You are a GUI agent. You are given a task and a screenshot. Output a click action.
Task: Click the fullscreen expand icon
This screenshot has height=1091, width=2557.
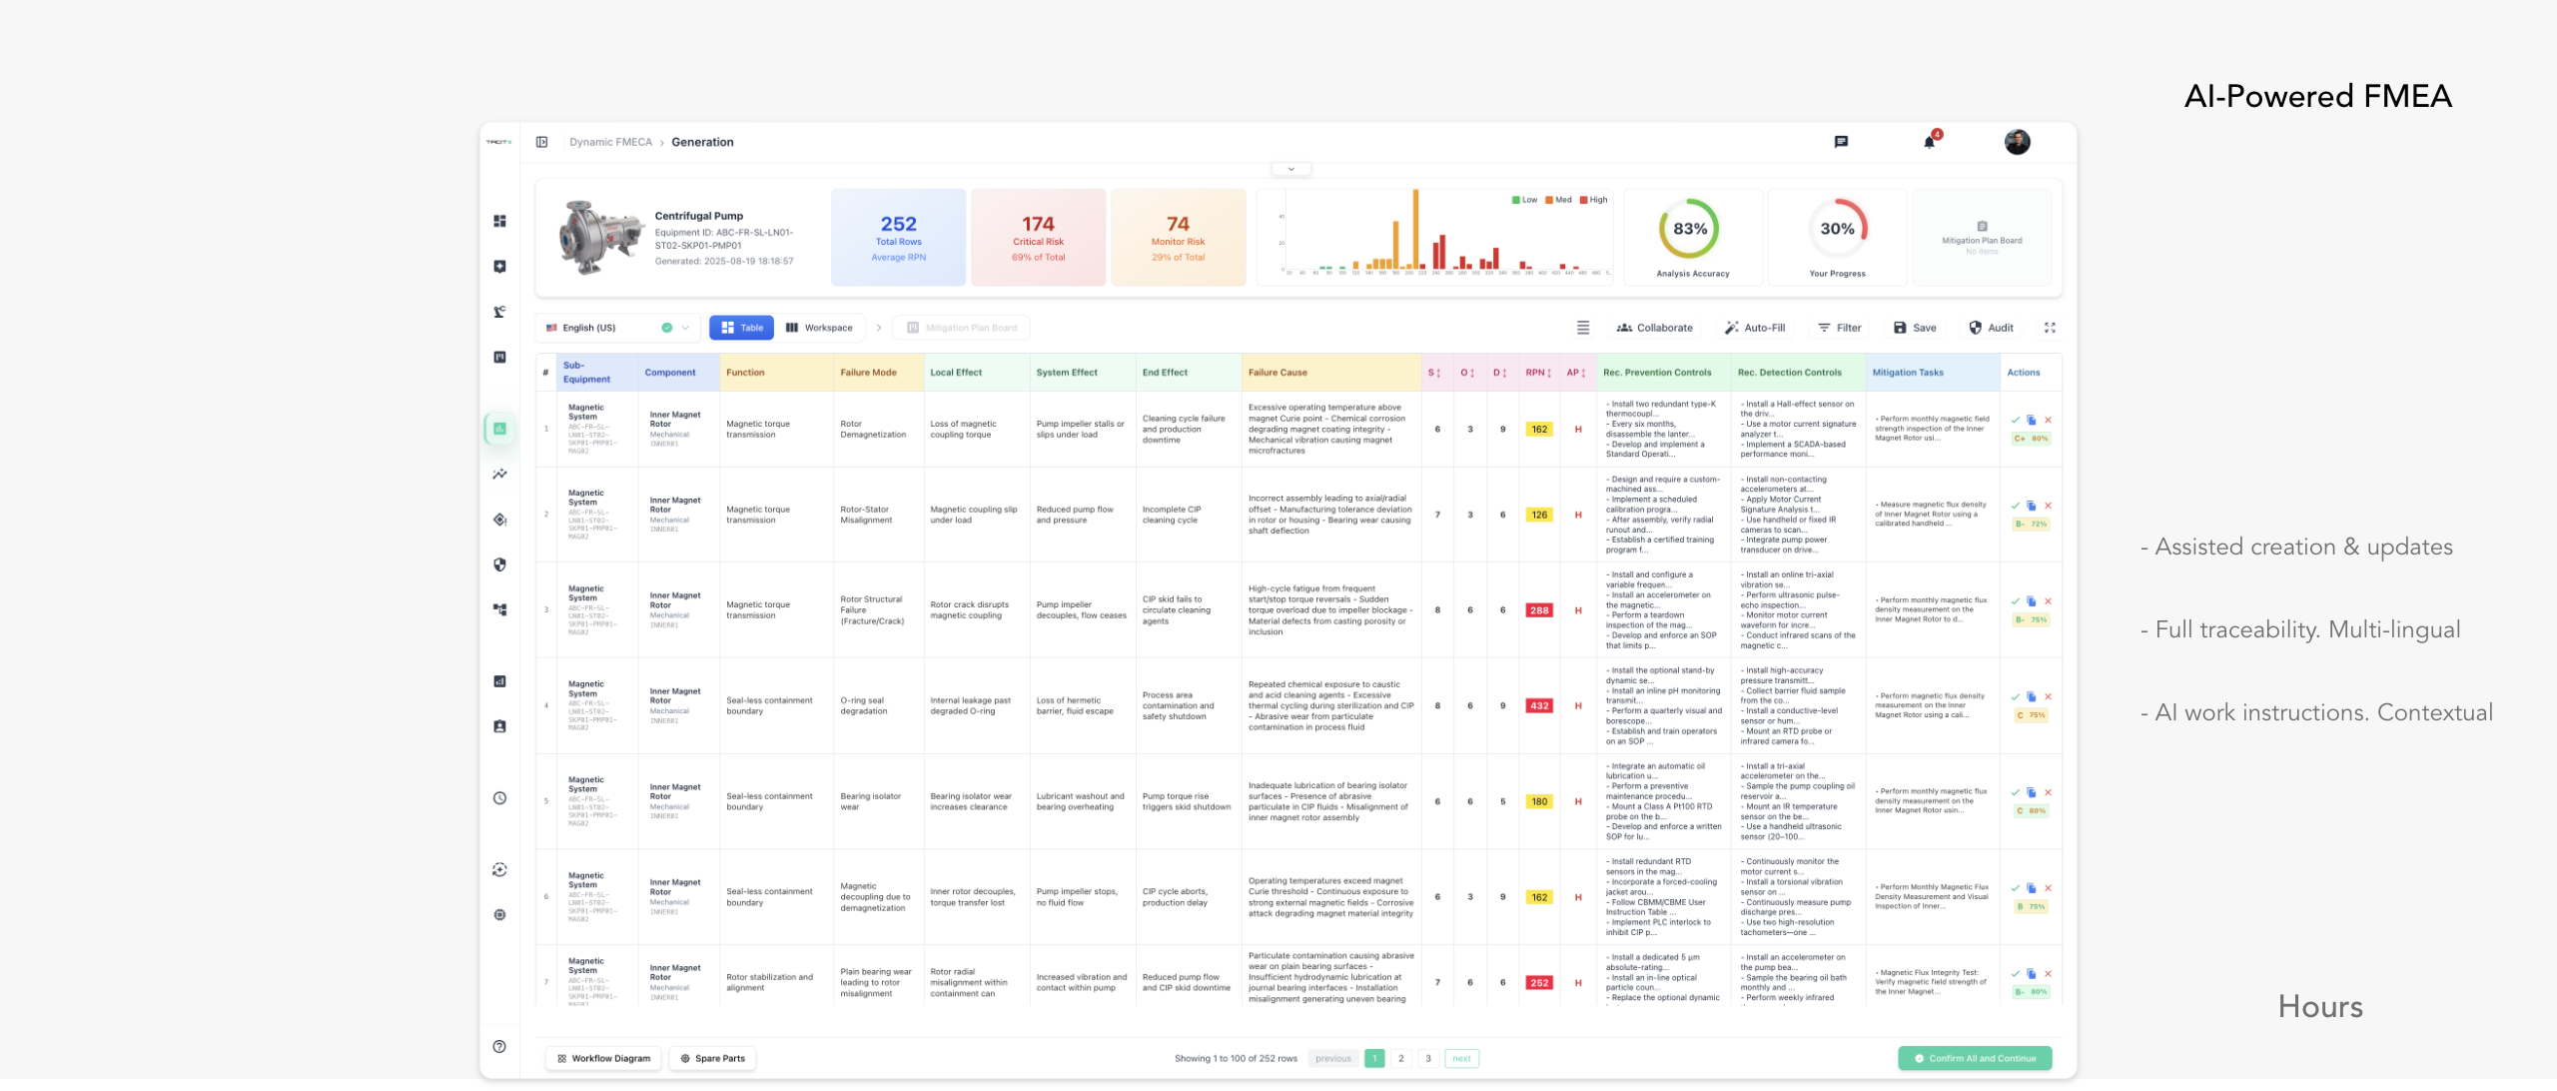click(x=2050, y=328)
